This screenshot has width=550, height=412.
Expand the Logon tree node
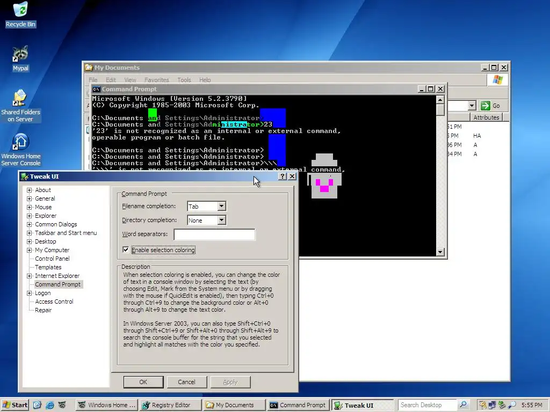point(30,293)
